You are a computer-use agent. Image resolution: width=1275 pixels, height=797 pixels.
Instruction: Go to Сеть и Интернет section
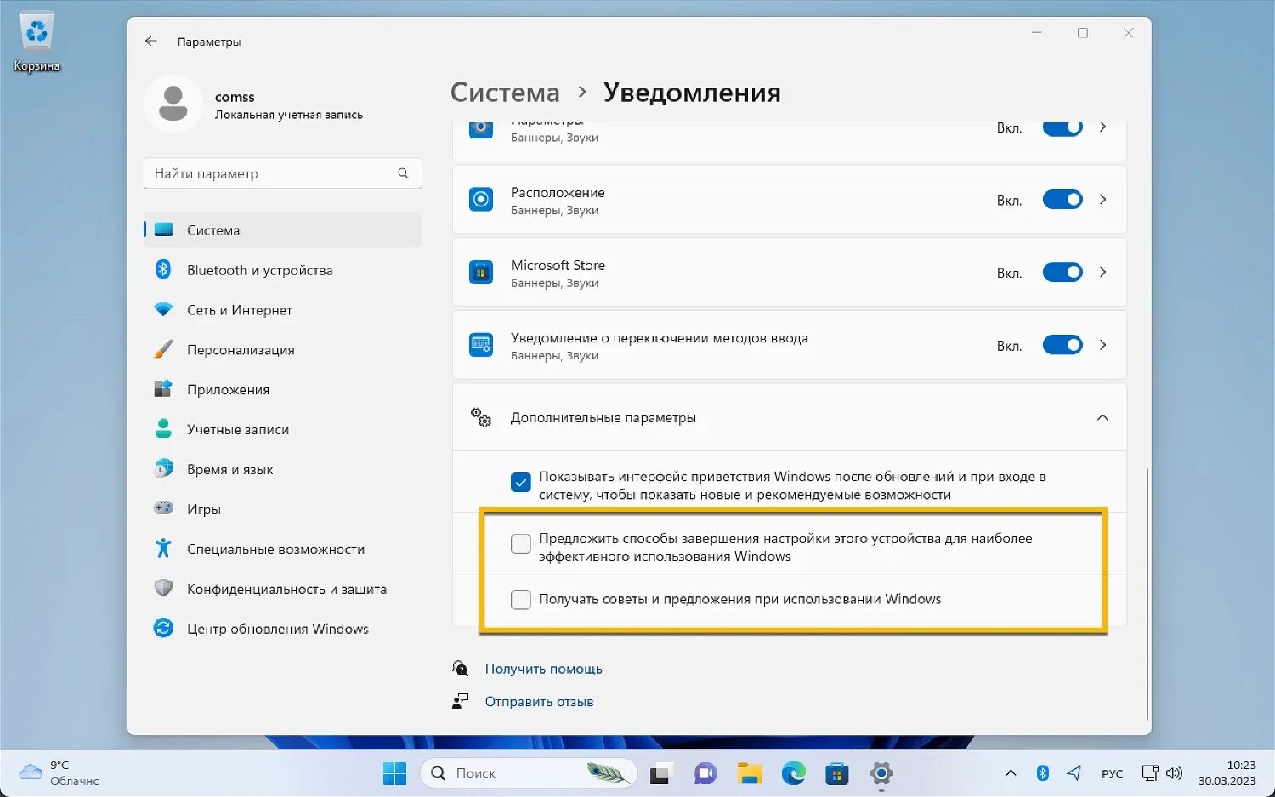(283, 310)
